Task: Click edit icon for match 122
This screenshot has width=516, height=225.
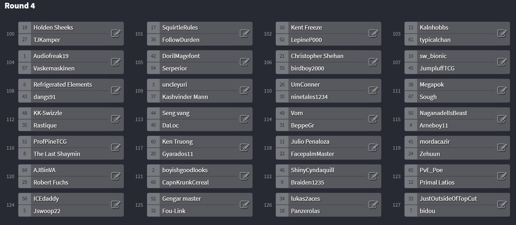Action: pyautogui.click(x=374, y=176)
